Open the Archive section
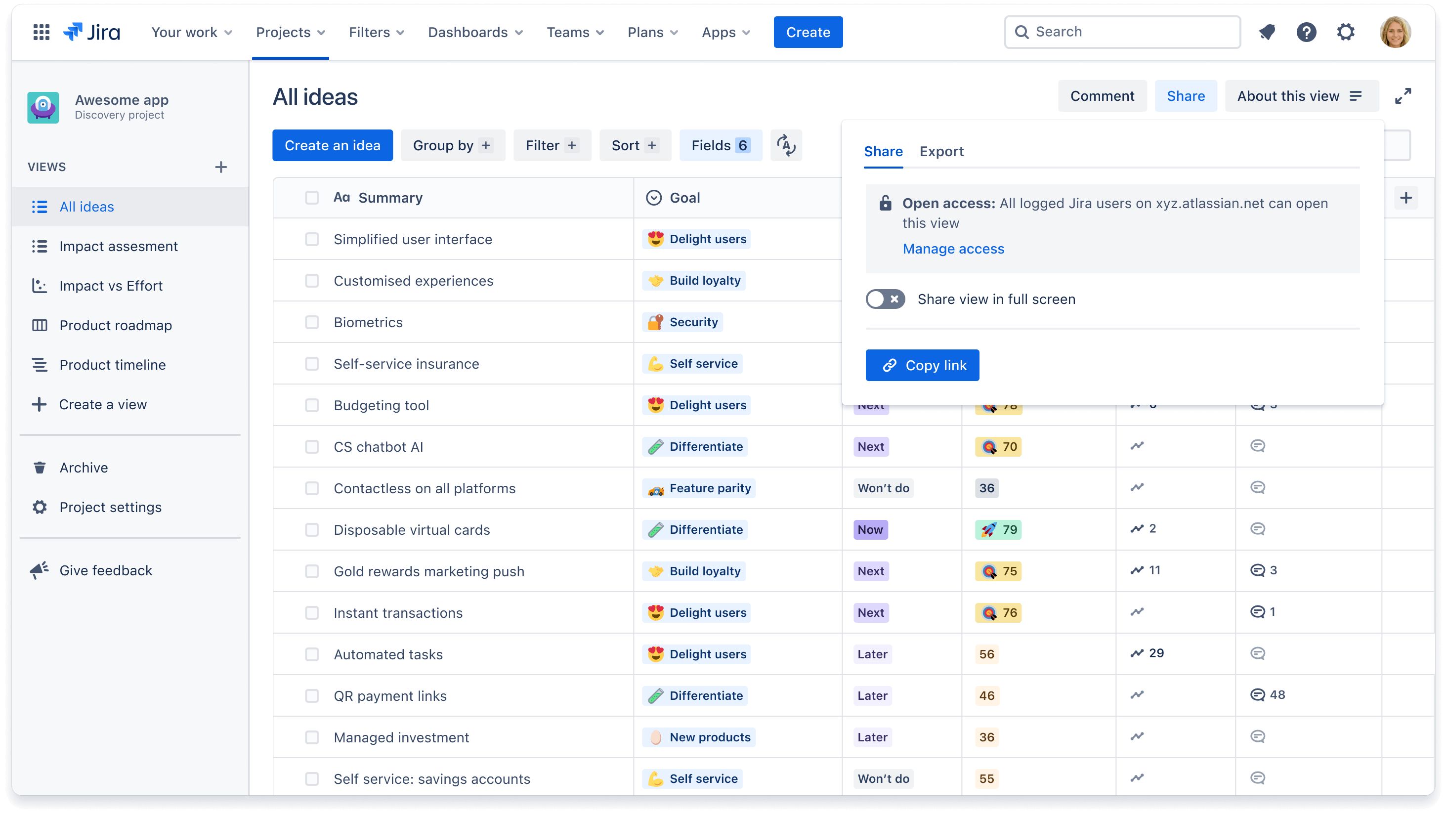This screenshot has height=815, width=1447. tap(83, 467)
